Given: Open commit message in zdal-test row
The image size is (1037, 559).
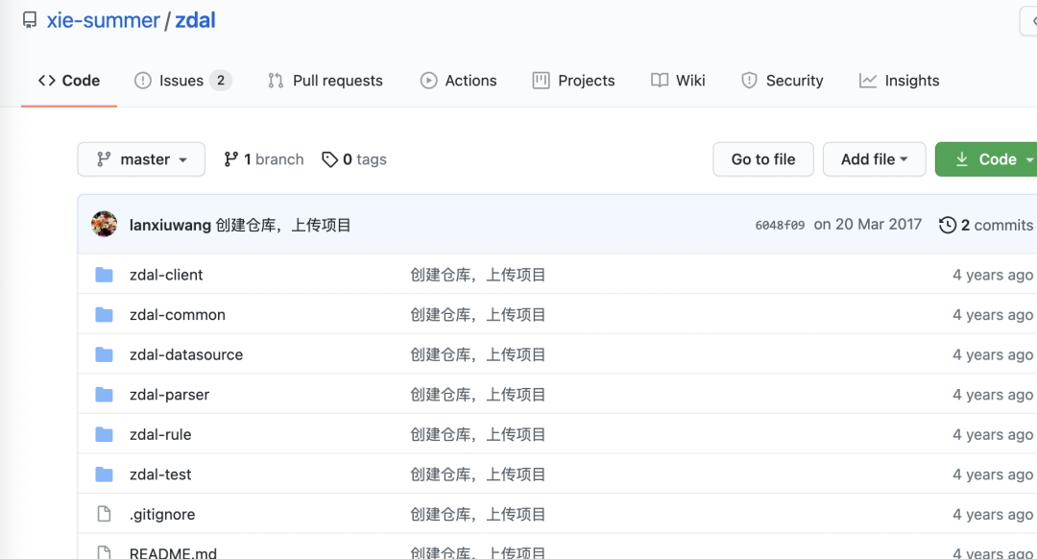Looking at the screenshot, I should (478, 474).
